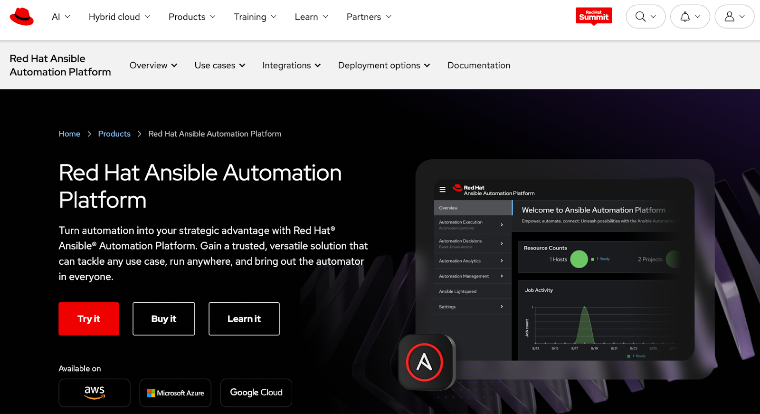Open the Overview submenu

coord(153,65)
